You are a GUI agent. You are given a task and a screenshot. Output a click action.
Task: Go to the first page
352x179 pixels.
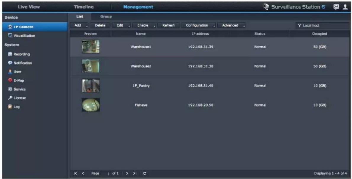[75, 173]
